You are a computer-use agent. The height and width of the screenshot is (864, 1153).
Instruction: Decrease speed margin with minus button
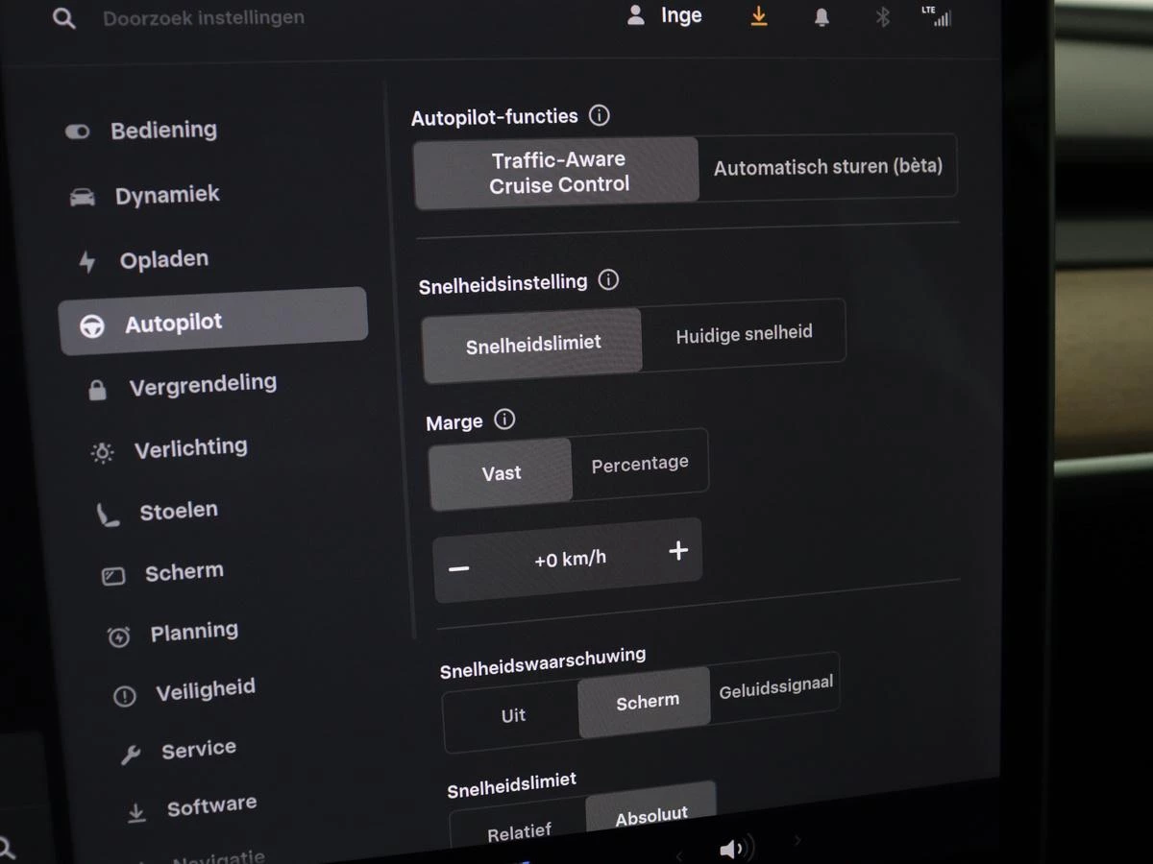point(459,569)
